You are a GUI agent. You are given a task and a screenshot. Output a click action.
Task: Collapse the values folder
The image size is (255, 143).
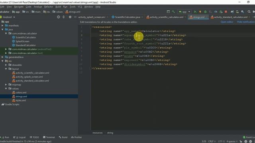pos(6,89)
